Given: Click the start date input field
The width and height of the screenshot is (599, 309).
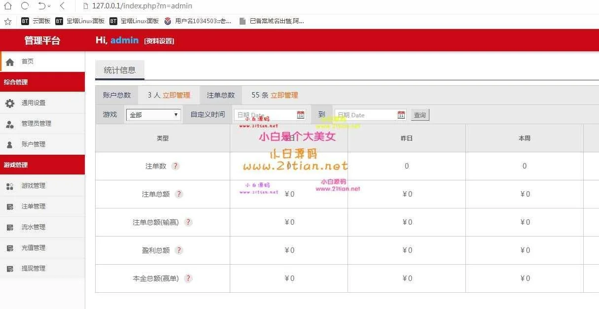Looking at the screenshot, I should click(265, 115).
